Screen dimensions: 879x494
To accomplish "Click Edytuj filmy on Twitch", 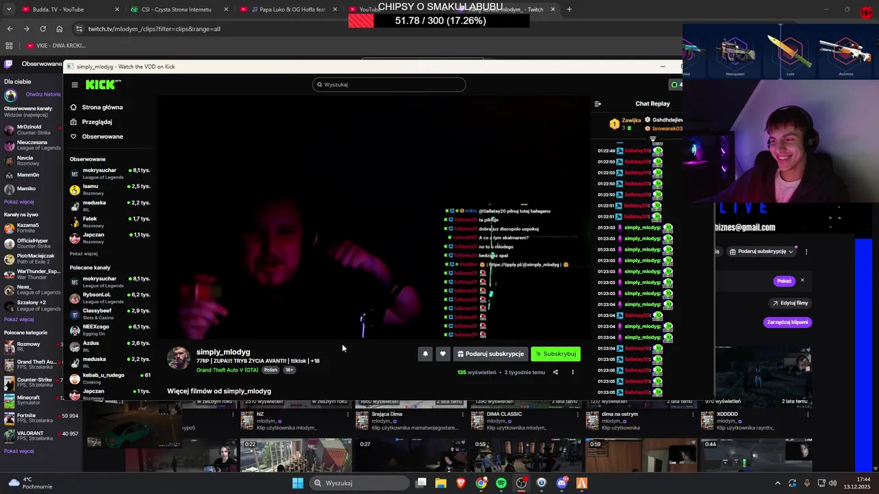I will (790, 303).
